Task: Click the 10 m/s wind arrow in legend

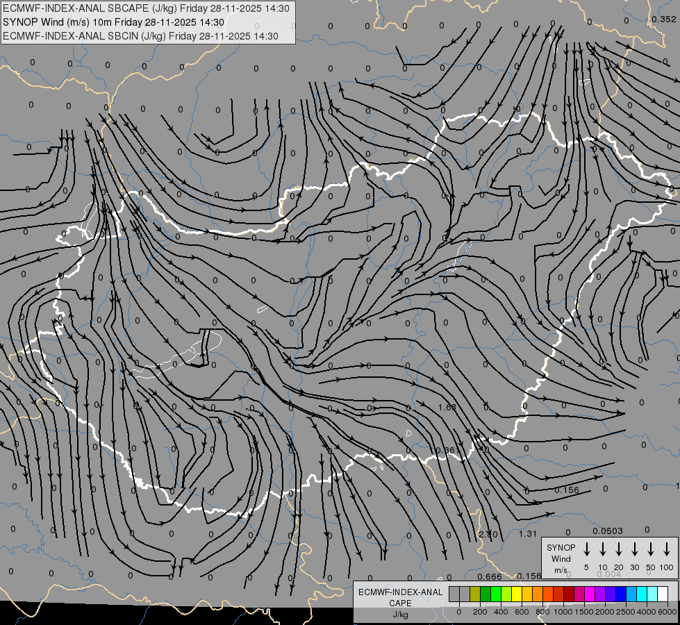Action: (x=602, y=549)
